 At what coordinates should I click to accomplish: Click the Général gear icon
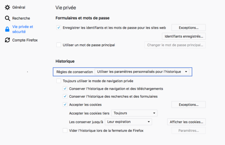pos(7,7)
